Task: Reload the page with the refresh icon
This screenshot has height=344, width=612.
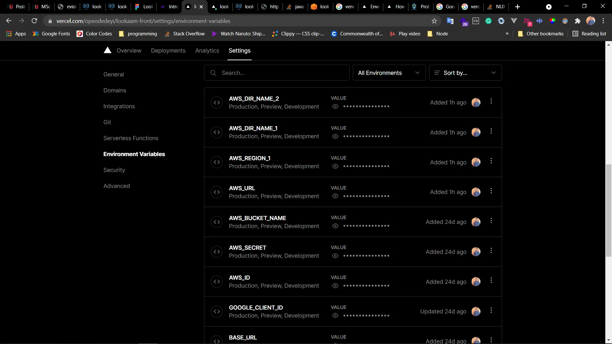Action: [x=34, y=21]
